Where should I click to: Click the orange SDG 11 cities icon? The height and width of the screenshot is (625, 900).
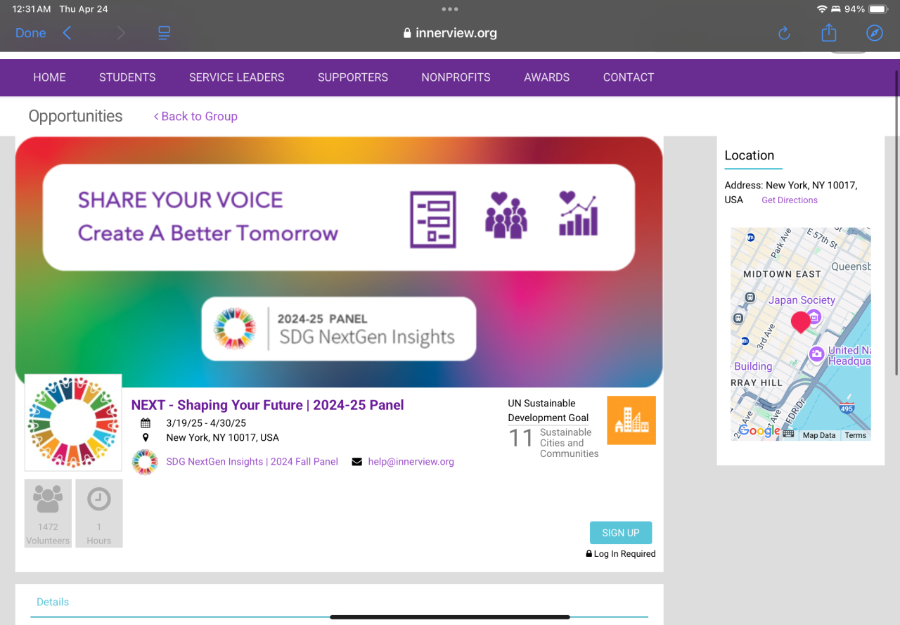631,420
